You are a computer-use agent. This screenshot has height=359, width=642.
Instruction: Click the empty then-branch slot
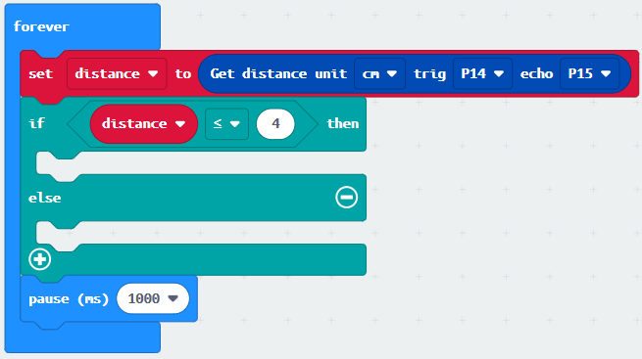[x=201, y=163]
